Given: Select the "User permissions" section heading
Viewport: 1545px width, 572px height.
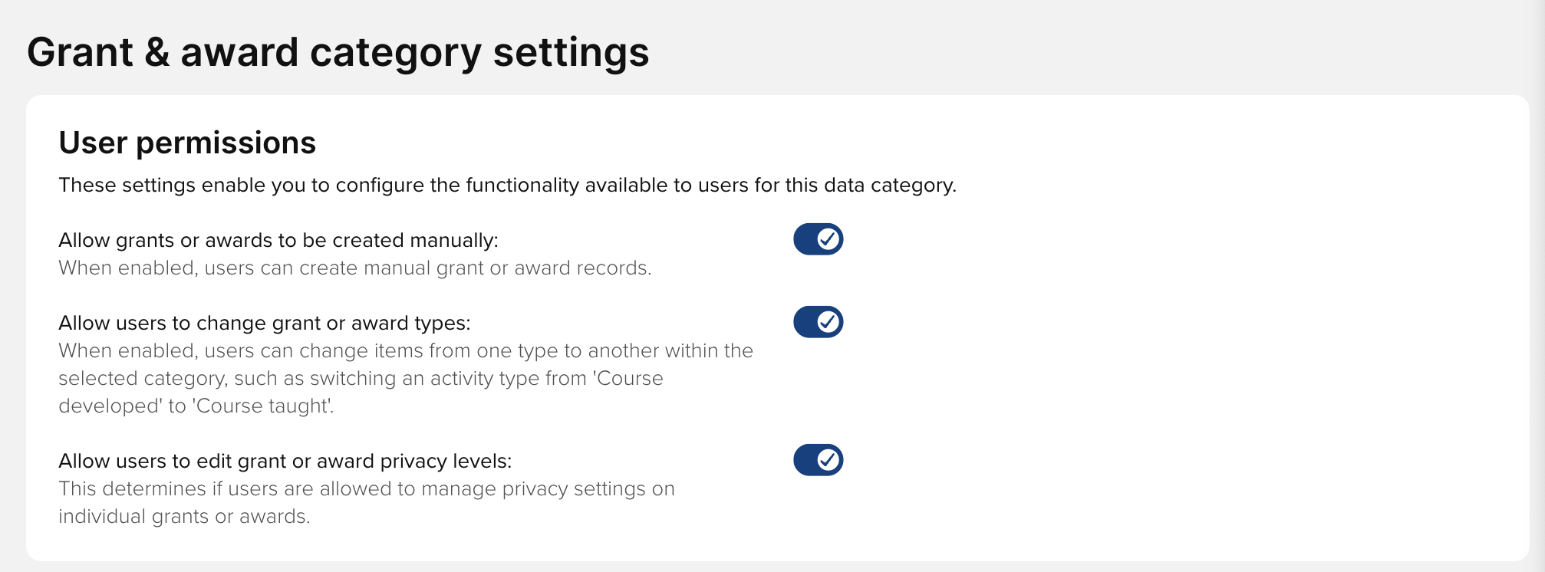Looking at the screenshot, I should tap(187, 143).
